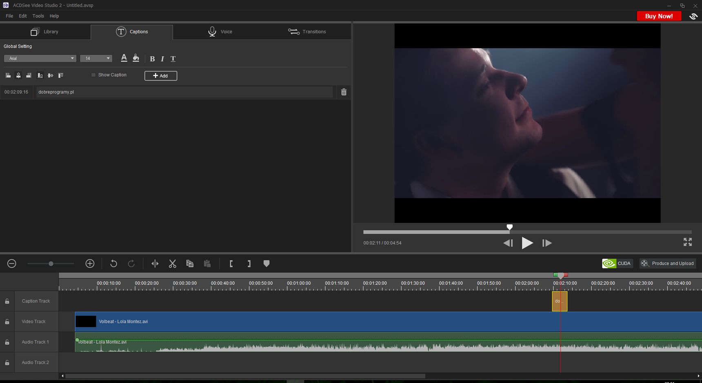Viewport: 702px width, 383px height.
Task: Pick the caption fill background color
Action: click(136, 58)
